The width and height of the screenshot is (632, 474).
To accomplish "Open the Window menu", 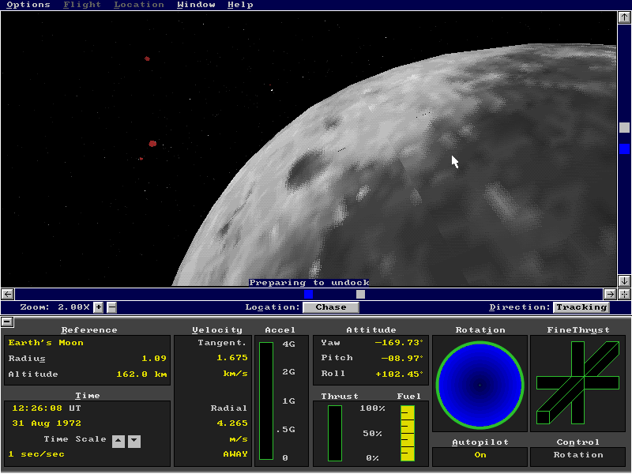I will point(196,5).
